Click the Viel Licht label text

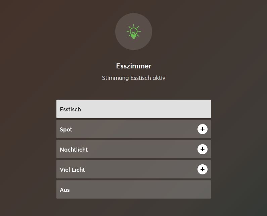click(73, 170)
